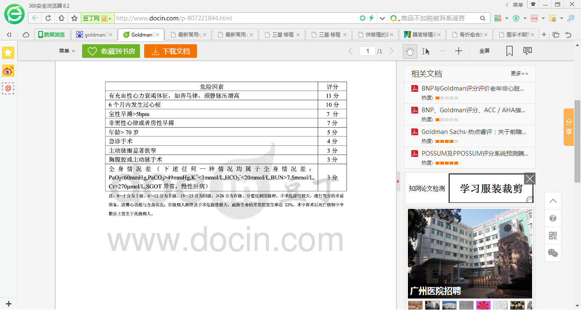This screenshot has width=581, height=310.
Task: Expand the Aa translation tool dropdown arrow
Action: pyautogui.click(x=543, y=18)
